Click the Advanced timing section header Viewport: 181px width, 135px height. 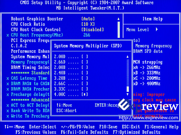click(x=30, y=100)
